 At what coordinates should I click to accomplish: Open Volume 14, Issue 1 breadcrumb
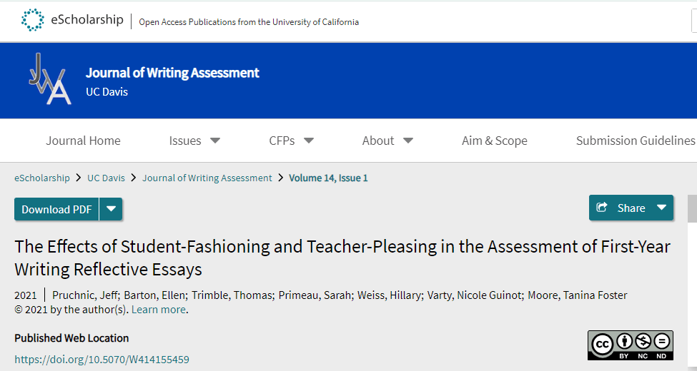329,178
